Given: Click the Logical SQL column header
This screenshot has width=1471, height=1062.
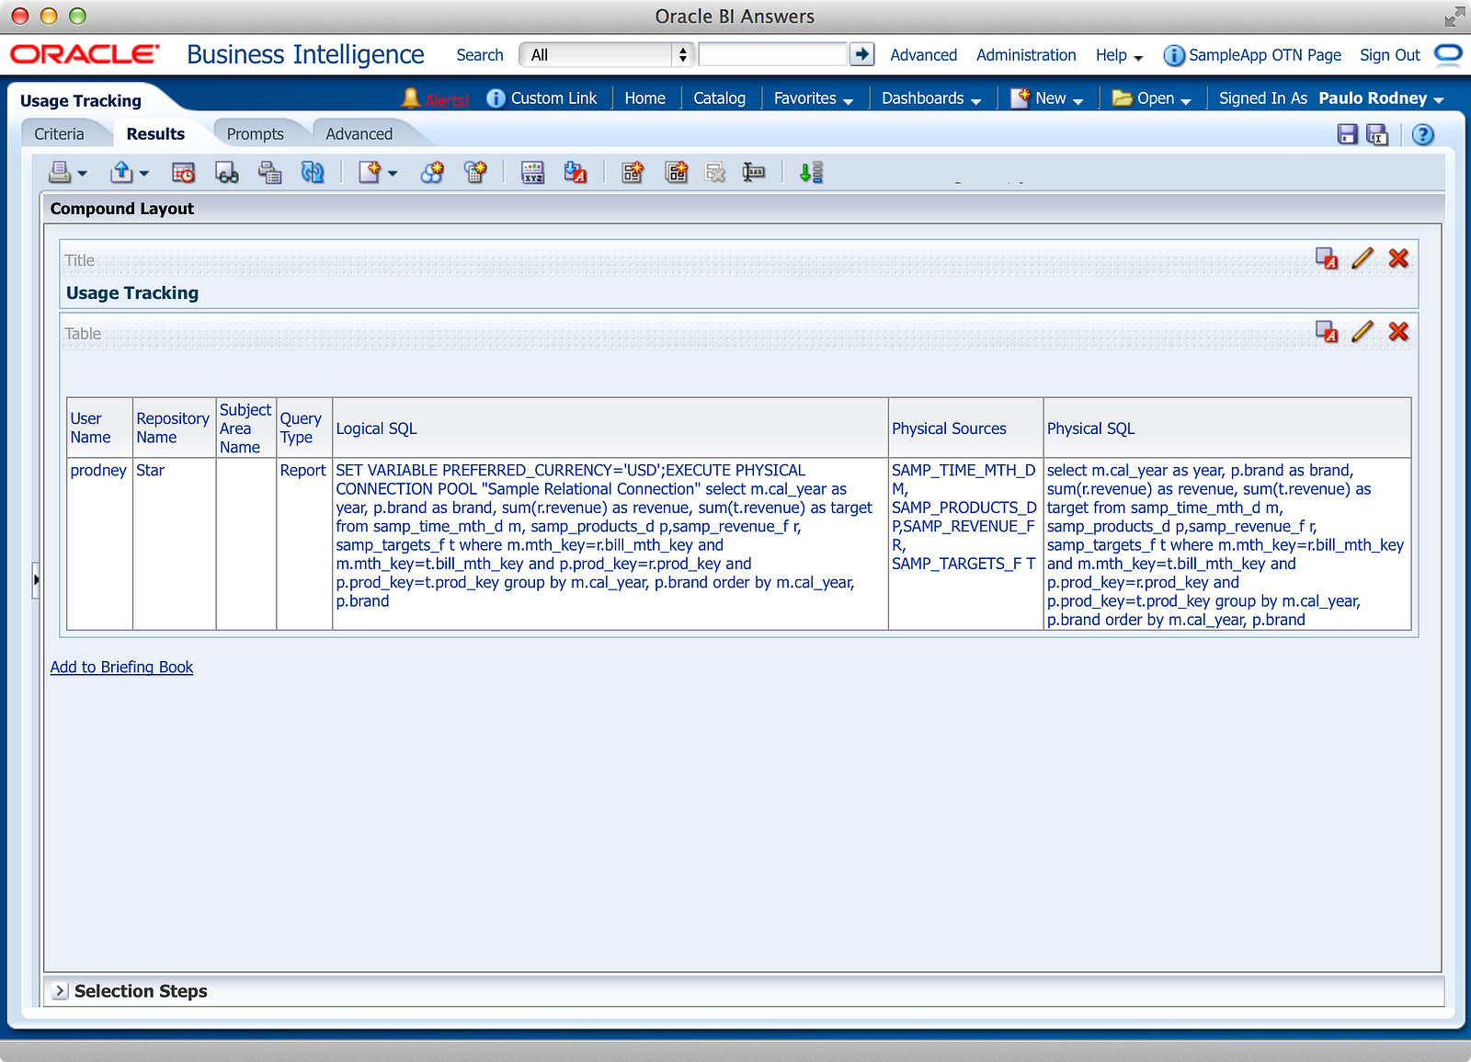Looking at the screenshot, I should tap(610, 428).
